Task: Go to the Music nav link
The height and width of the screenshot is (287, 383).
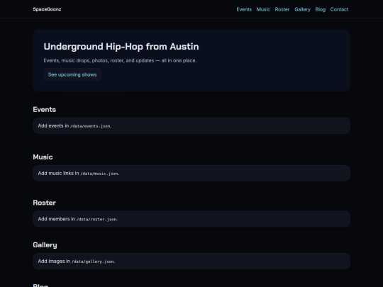Action: [263, 9]
